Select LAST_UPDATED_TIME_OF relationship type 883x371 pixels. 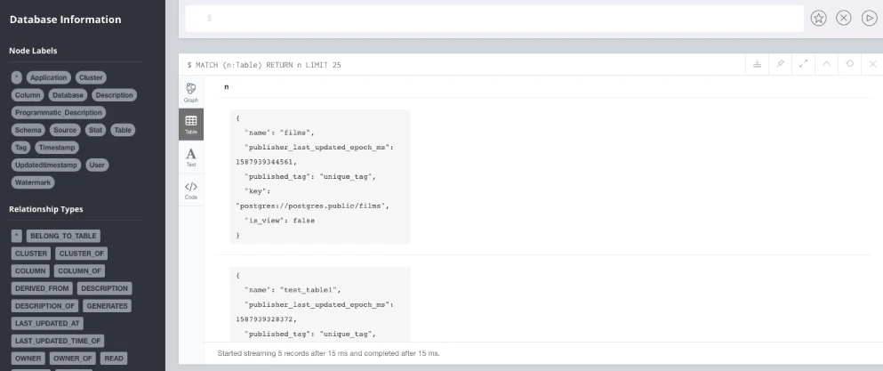[58, 341]
